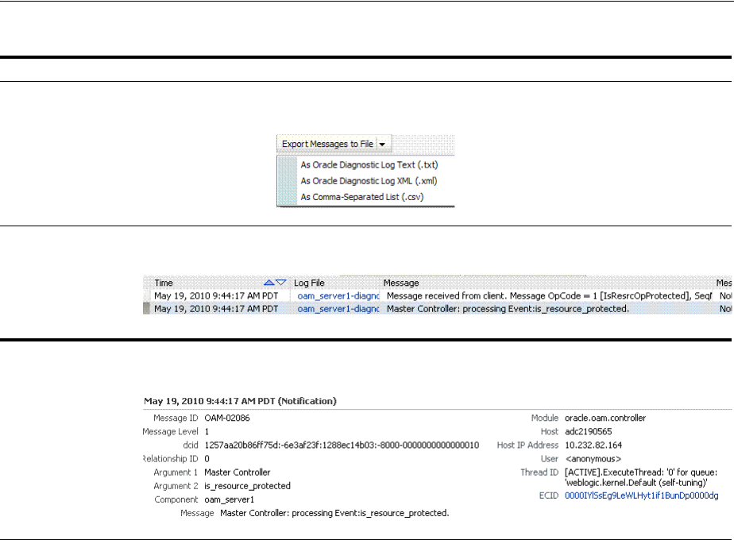Click User value <anonymous>
The width and height of the screenshot is (734, 540).
tap(593, 458)
